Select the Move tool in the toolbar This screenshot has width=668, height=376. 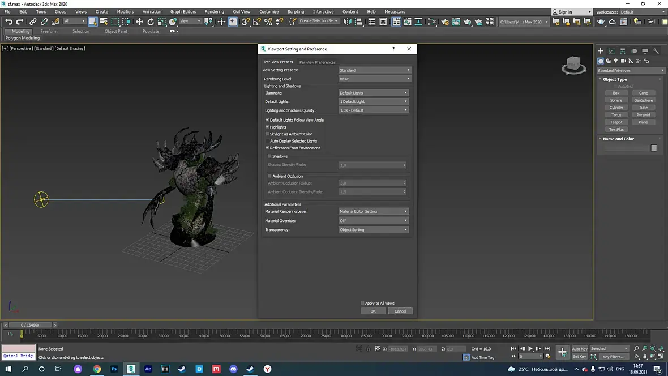(x=139, y=22)
